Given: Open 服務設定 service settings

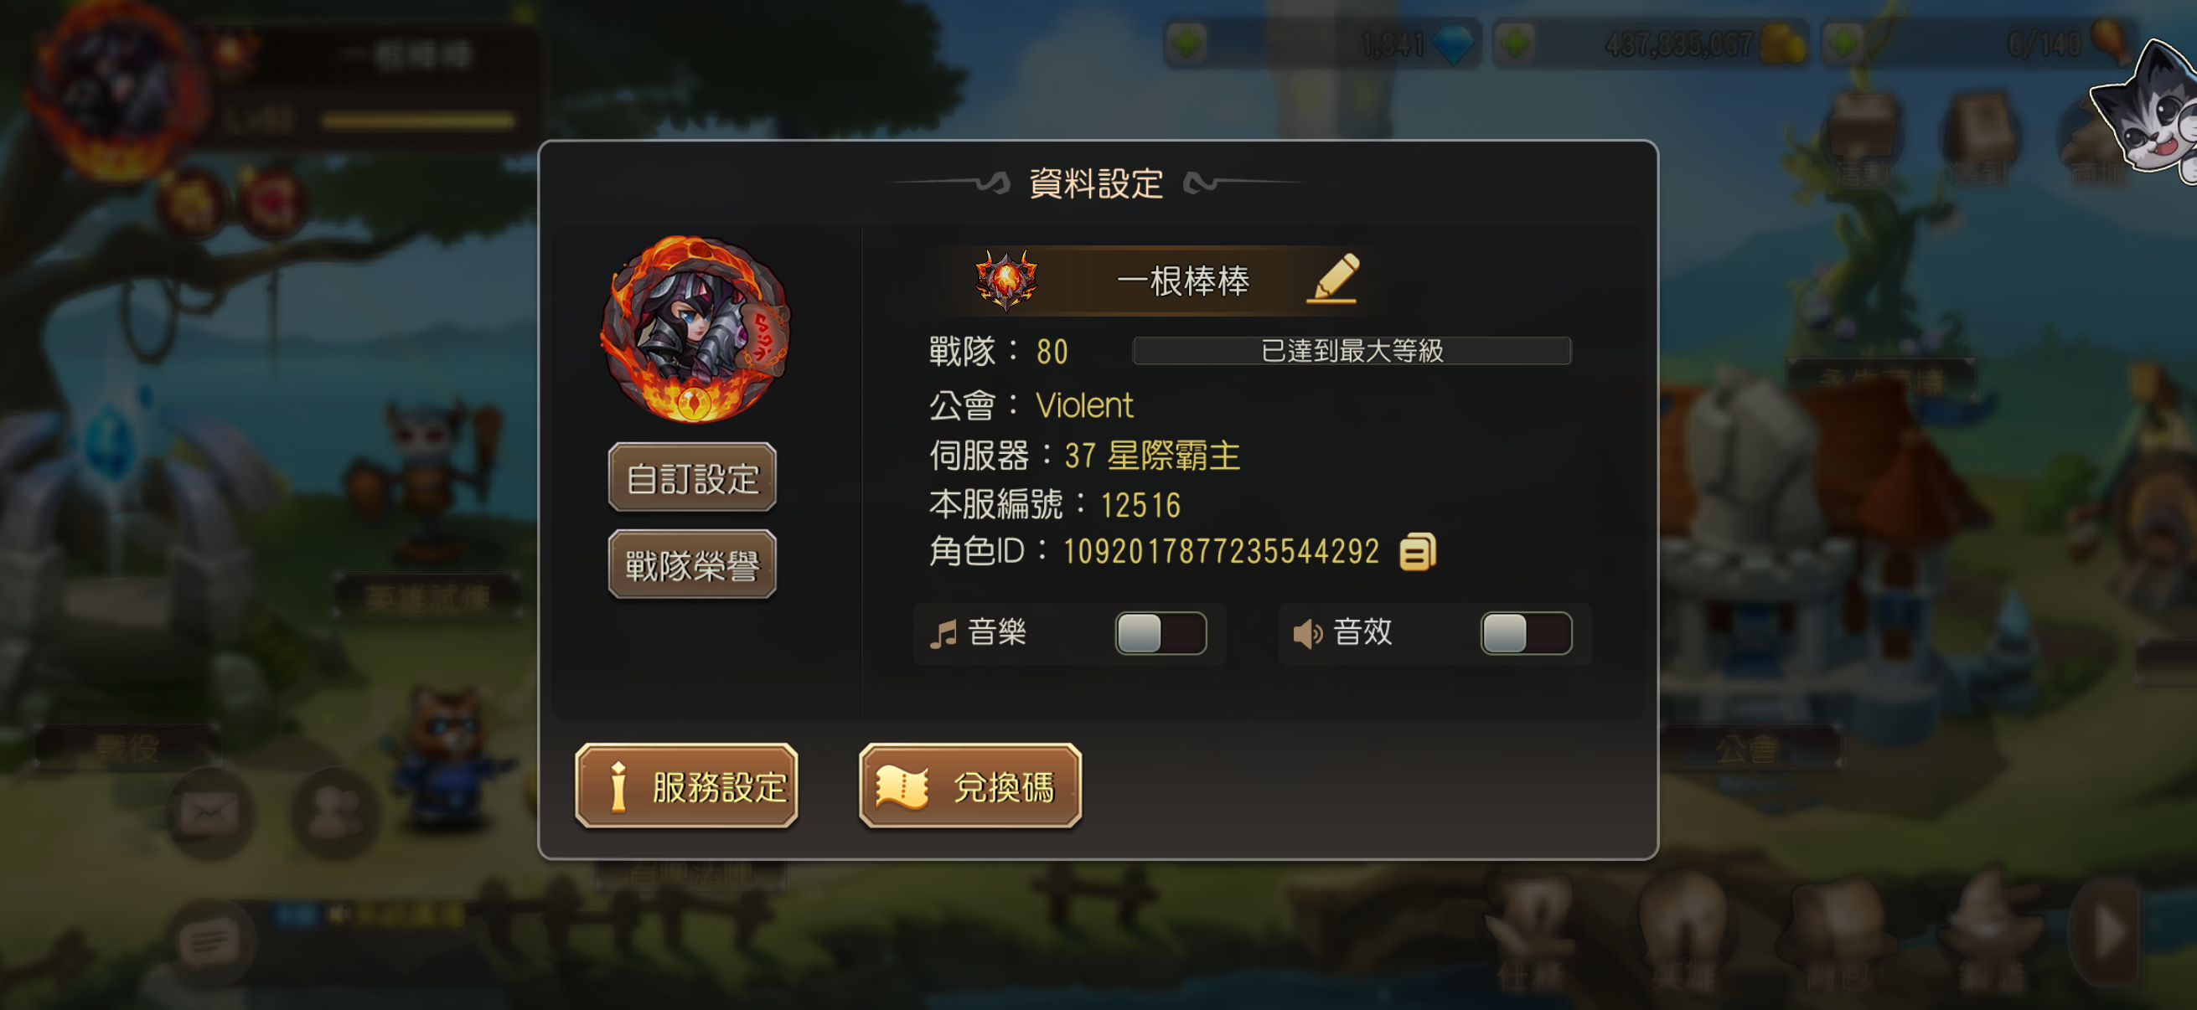Looking at the screenshot, I should (x=686, y=786).
